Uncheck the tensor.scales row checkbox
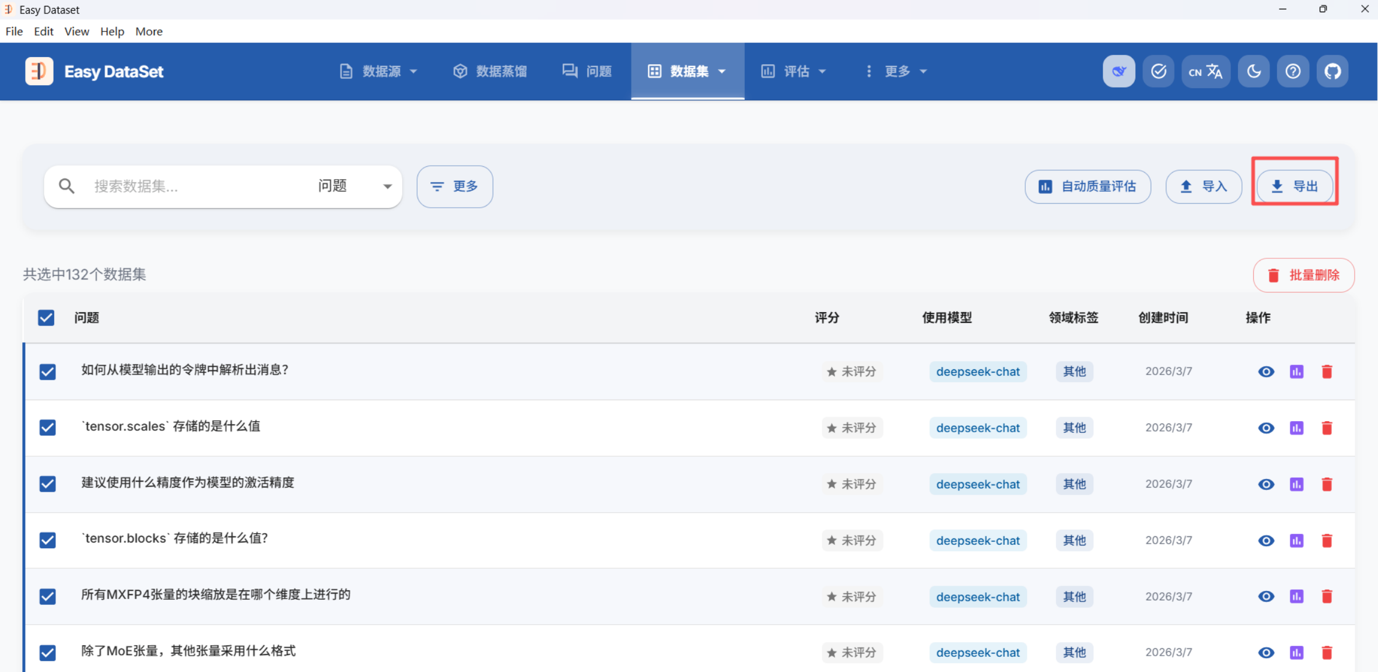 pos(48,428)
